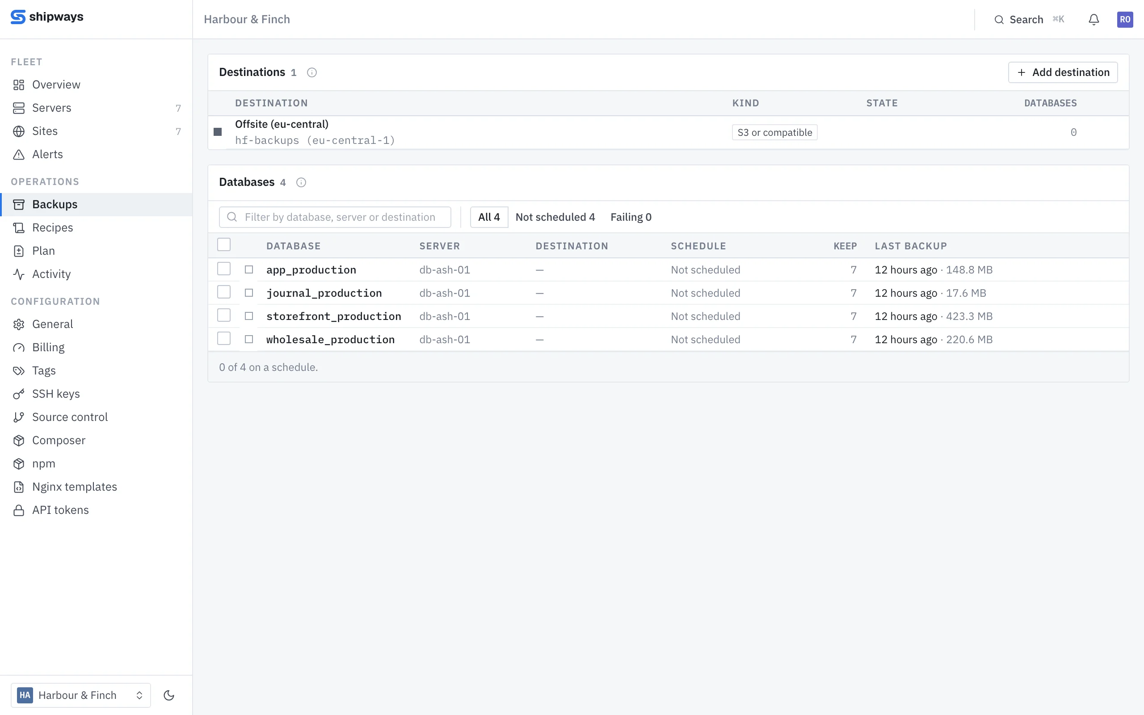Click the Nginx templates file icon
1144x715 pixels.
19,487
